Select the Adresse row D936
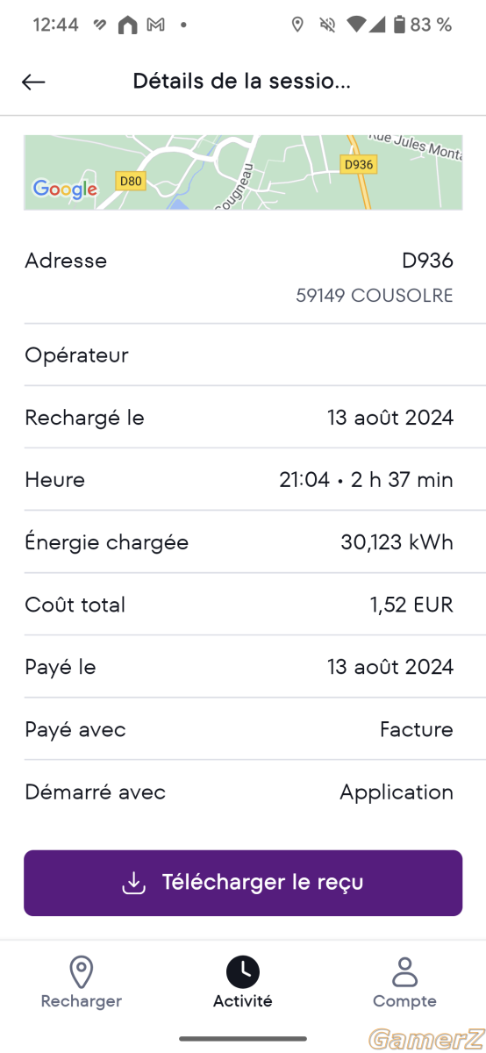The height and width of the screenshot is (1053, 486). [243, 276]
